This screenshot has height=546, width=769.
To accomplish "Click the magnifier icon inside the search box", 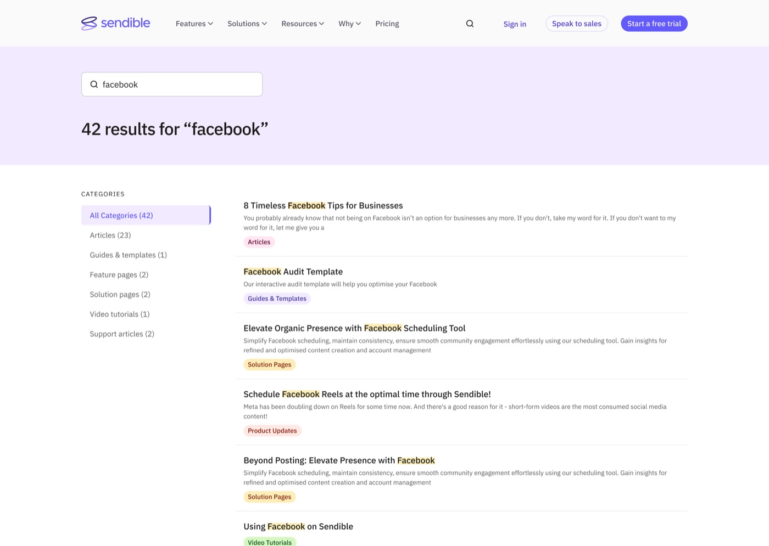I will (94, 85).
